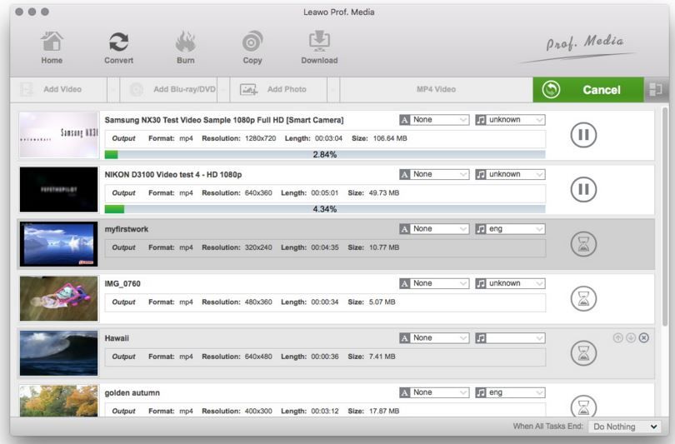Click the audio note icon for NIKON D3100

pyautogui.click(x=481, y=174)
